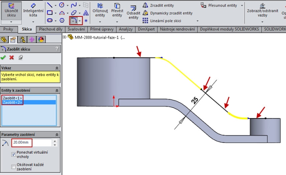
Task: Select the Polygon sketch tool
Action: [x=62, y=20]
